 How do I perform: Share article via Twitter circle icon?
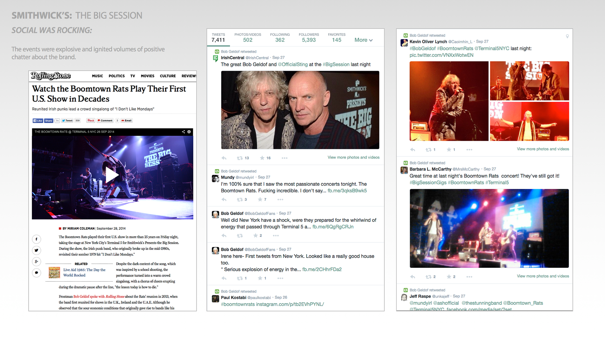(37, 251)
